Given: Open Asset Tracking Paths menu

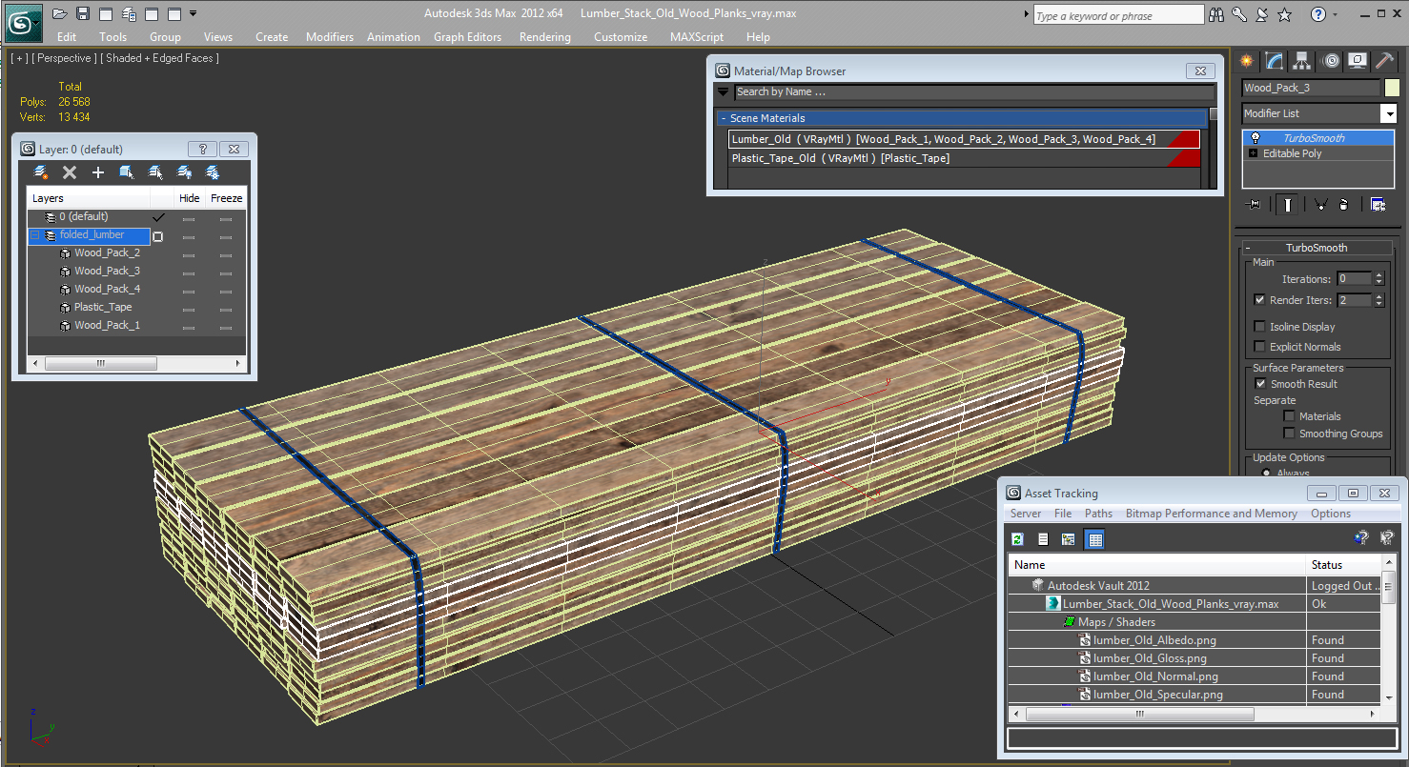Looking at the screenshot, I should click(1098, 514).
